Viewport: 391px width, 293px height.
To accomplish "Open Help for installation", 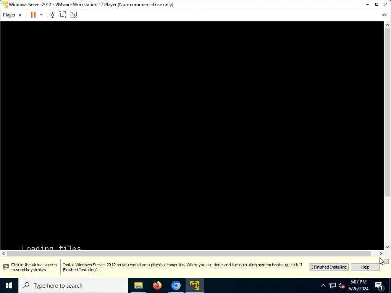I will tap(365, 267).
